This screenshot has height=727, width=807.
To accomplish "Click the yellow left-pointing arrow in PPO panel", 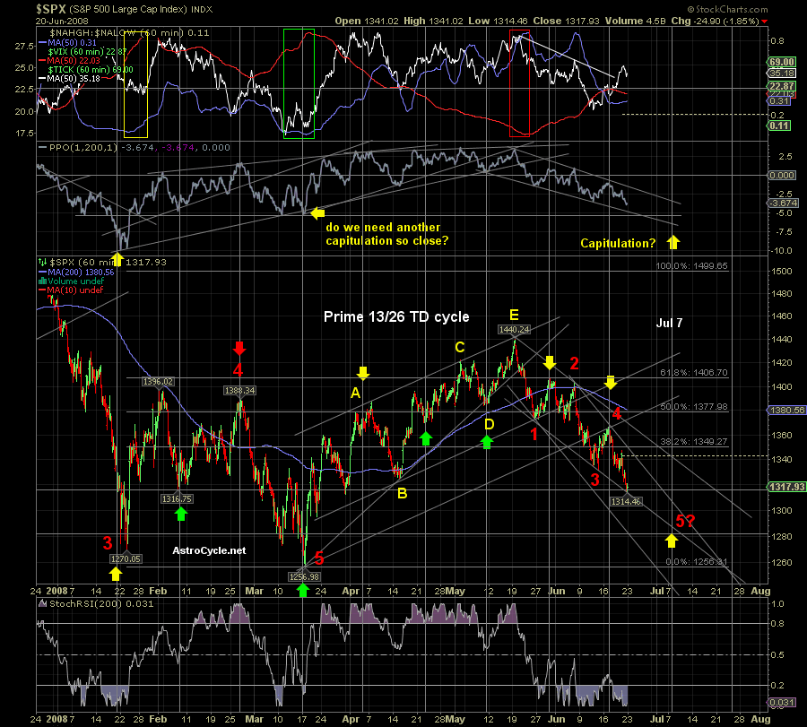I will (318, 212).
